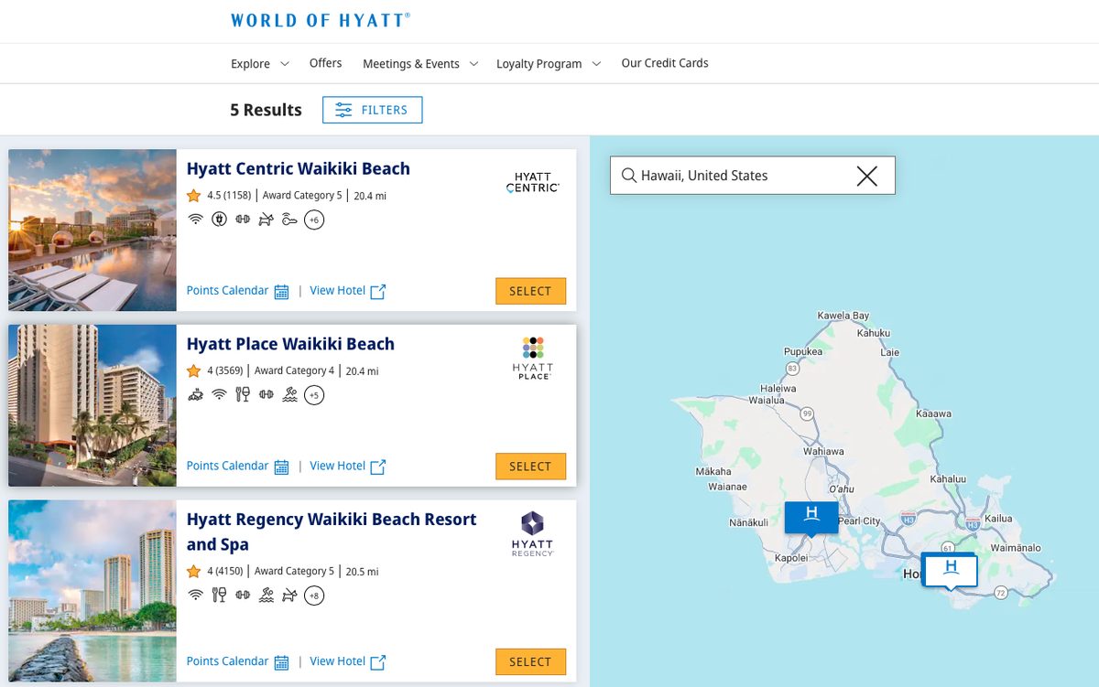Click Hyatt Place Wi-Fi amenity icon
Screen dimensions: 1099x687
coord(219,395)
